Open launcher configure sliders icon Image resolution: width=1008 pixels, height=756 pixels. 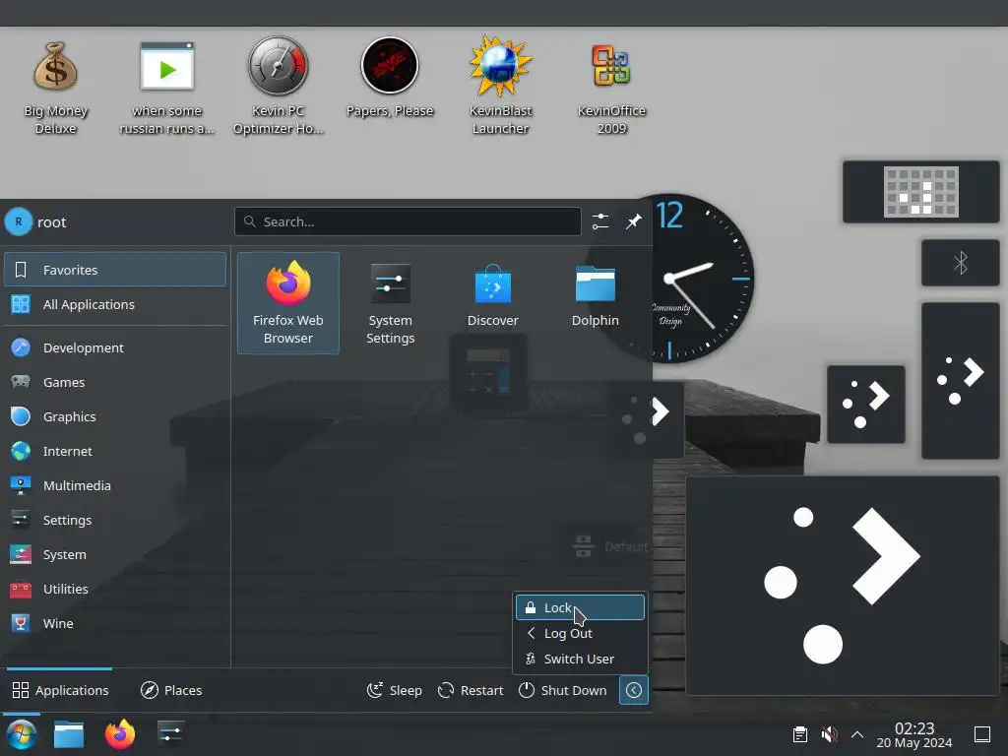coord(600,221)
